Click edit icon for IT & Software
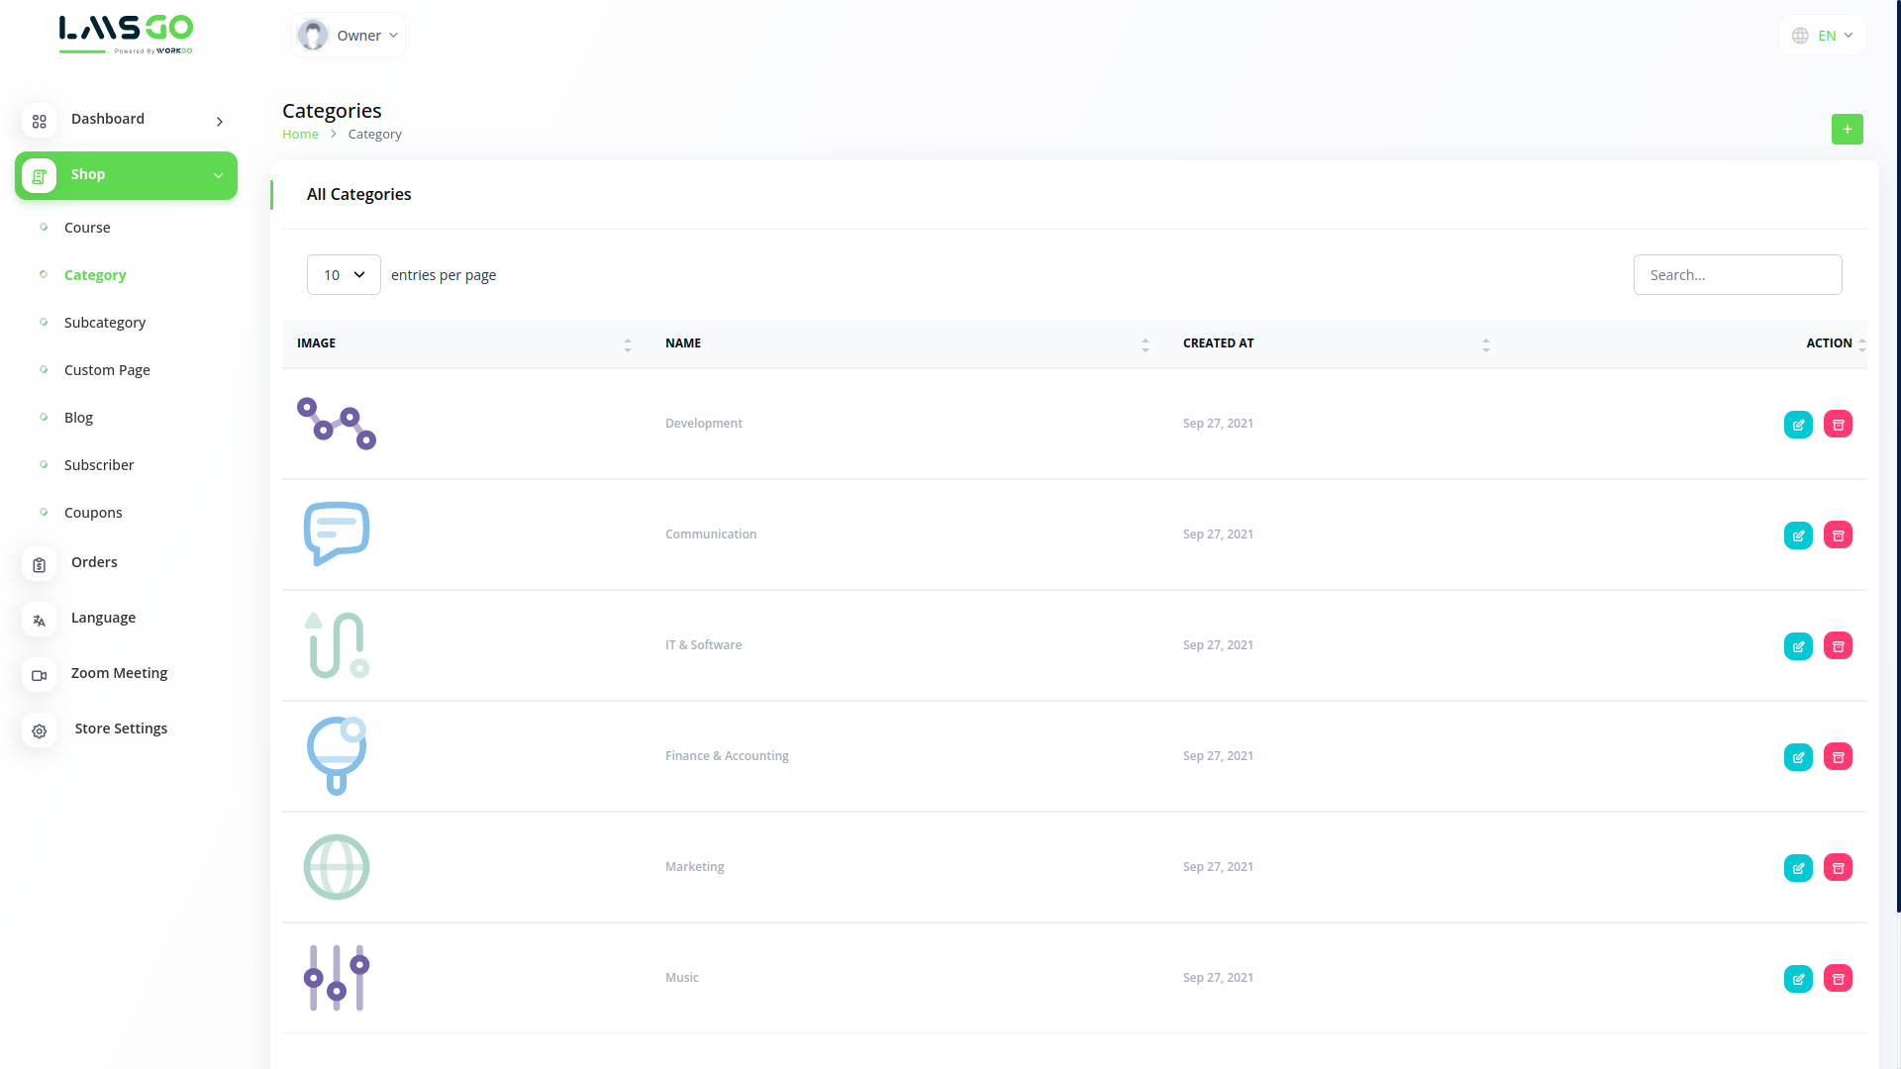The height and width of the screenshot is (1069, 1901). (x=1798, y=646)
